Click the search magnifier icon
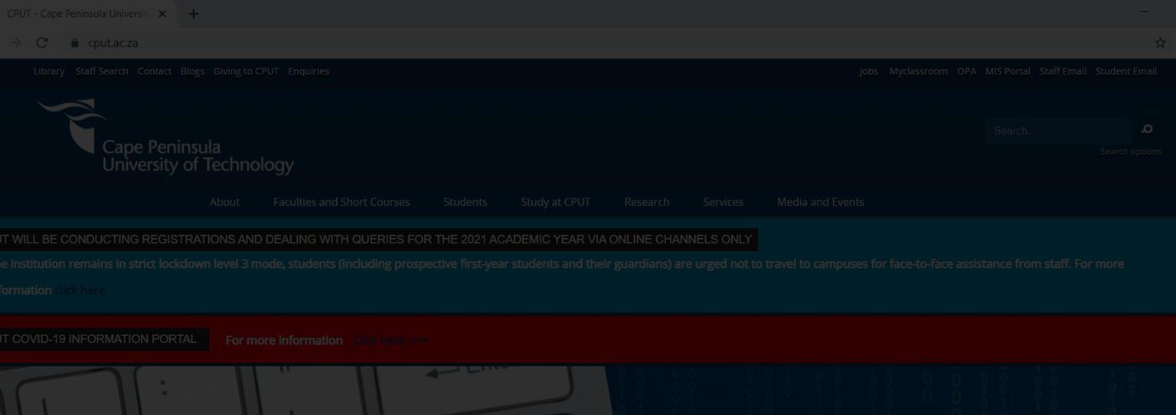Viewport: 1176px width, 415px height. 1146,129
